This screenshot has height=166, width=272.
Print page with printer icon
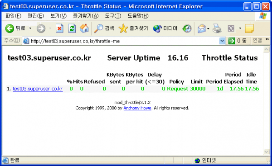[217, 28]
